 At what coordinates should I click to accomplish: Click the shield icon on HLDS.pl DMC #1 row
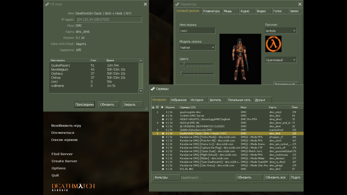point(163,123)
